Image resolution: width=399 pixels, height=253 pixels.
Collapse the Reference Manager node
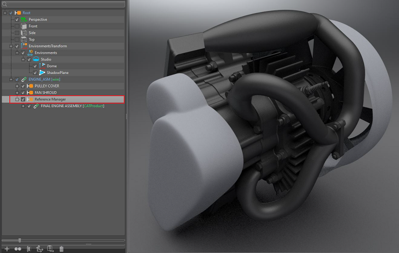pos(17,99)
